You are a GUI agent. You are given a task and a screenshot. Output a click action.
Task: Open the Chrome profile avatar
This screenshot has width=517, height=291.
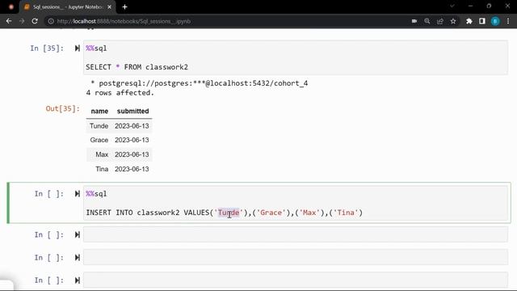495,21
